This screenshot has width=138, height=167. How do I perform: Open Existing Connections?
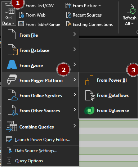coord(89,24)
